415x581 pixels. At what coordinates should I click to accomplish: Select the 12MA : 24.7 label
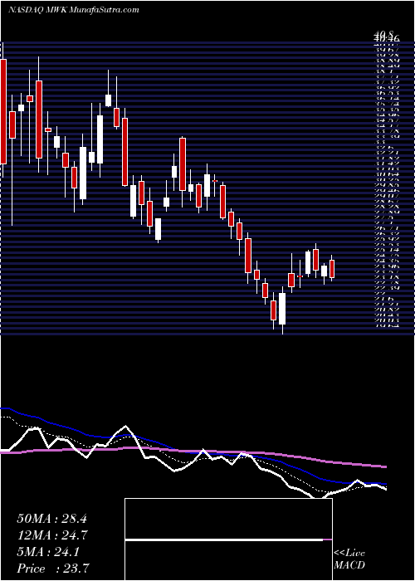click(51, 535)
